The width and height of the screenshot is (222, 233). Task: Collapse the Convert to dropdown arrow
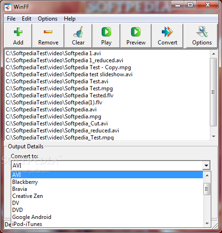(x=206, y=166)
